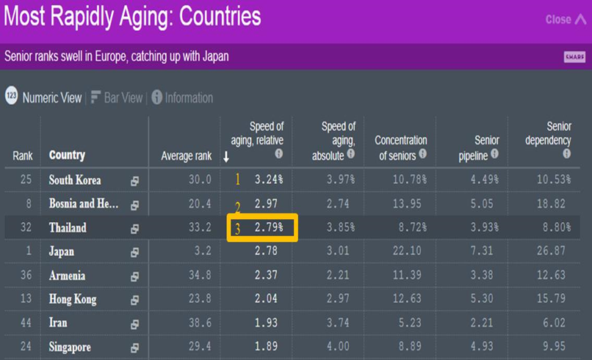Image resolution: width=592 pixels, height=360 pixels.
Task: Click the Information circle icon
Action: (156, 98)
